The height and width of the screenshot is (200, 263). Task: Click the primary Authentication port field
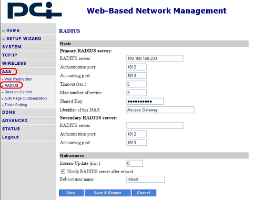click(136, 67)
